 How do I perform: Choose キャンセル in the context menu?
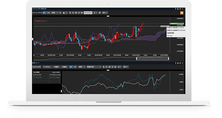tap(170, 36)
